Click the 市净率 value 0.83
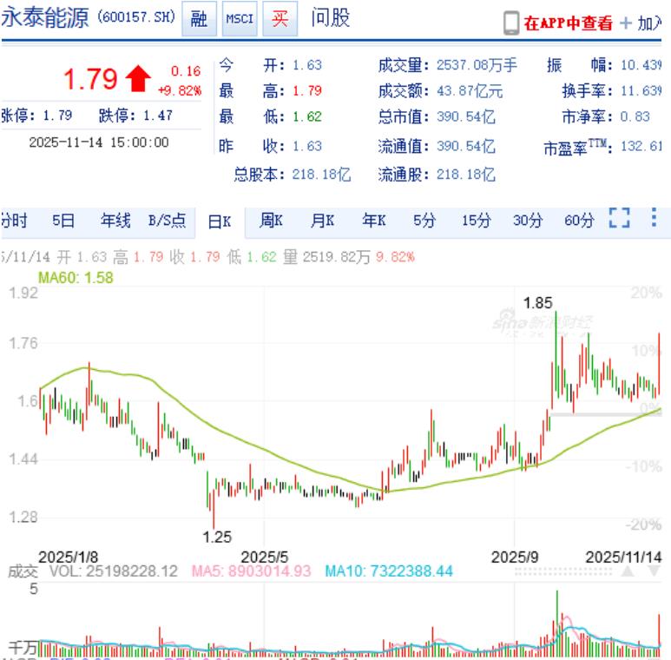This screenshot has width=671, height=660. coord(635,117)
